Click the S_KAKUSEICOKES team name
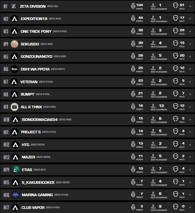Viewport: 195px width, 213px height. pos(38,182)
